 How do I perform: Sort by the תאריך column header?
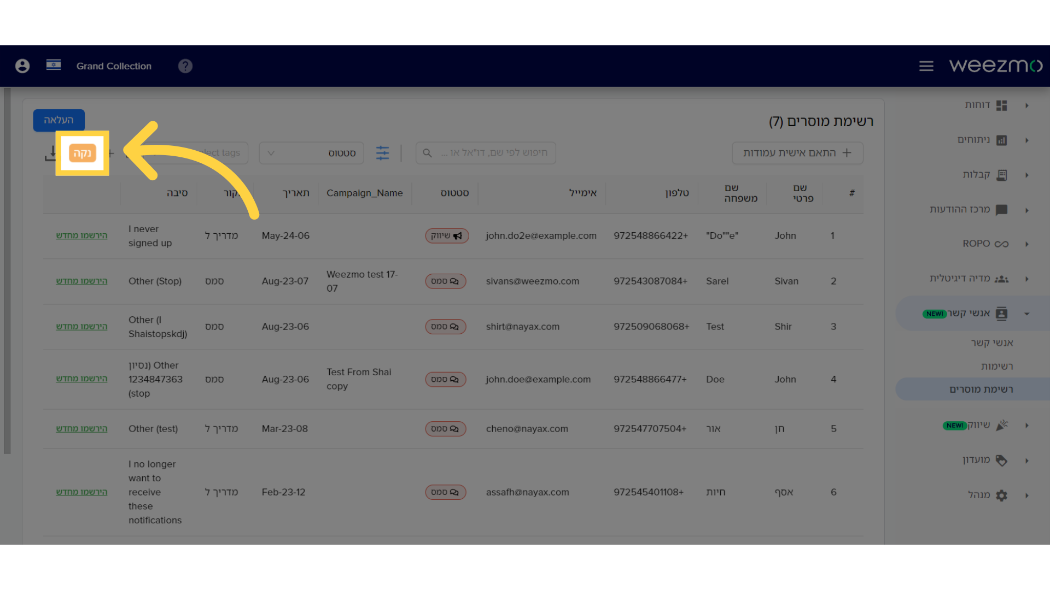(296, 193)
